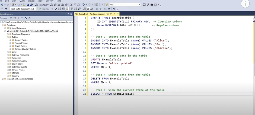
Task: Expand the System Databases node
Action: click(x=5, y=28)
